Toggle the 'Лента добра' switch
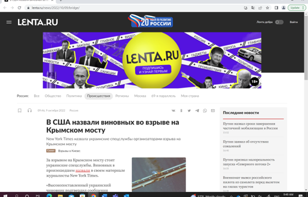 coord(279,22)
